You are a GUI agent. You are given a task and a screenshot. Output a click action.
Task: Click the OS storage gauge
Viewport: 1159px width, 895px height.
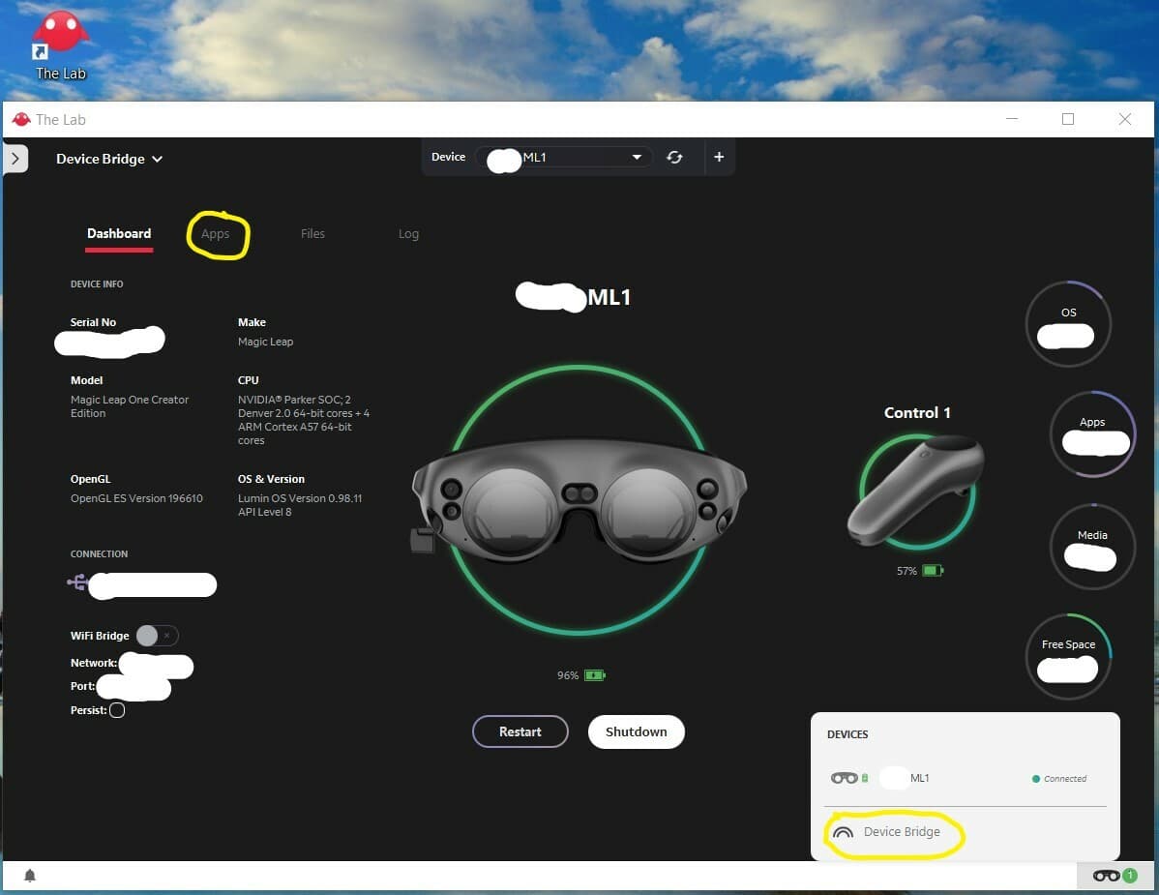click(1068, 324)
